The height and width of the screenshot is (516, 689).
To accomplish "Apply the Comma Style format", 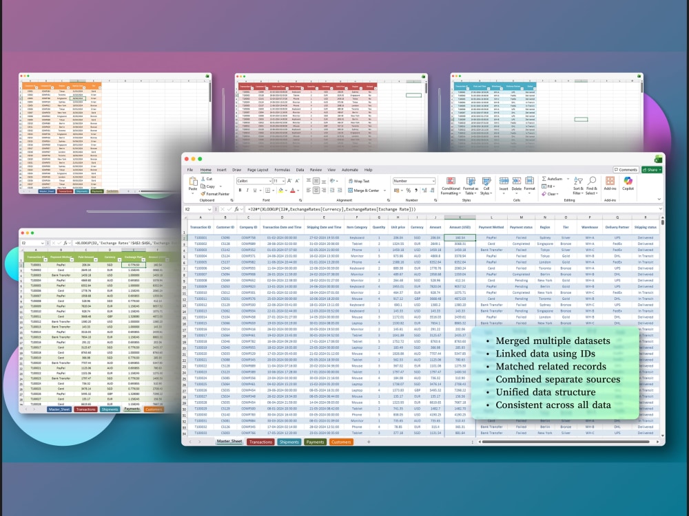I will point(416,191).
